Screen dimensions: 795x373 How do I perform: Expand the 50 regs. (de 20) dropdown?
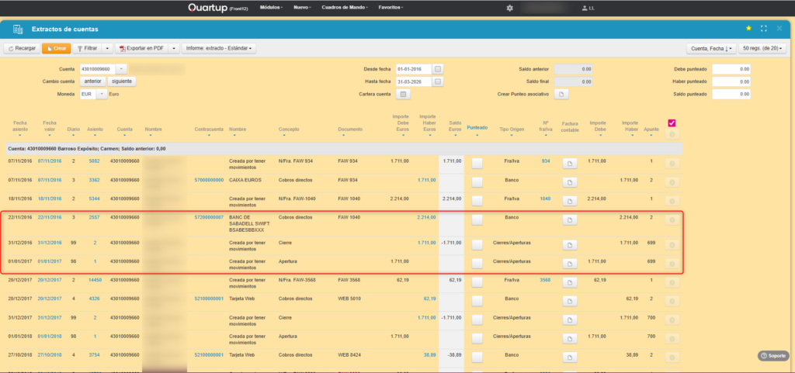tap(763, 48)
